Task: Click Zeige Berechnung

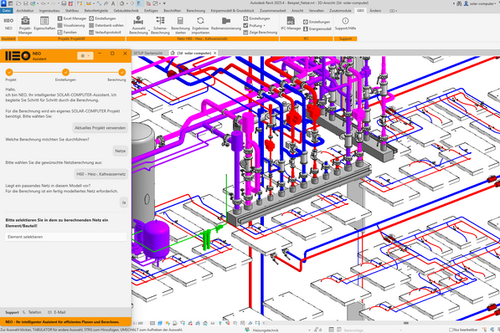Action: [260, 32]
